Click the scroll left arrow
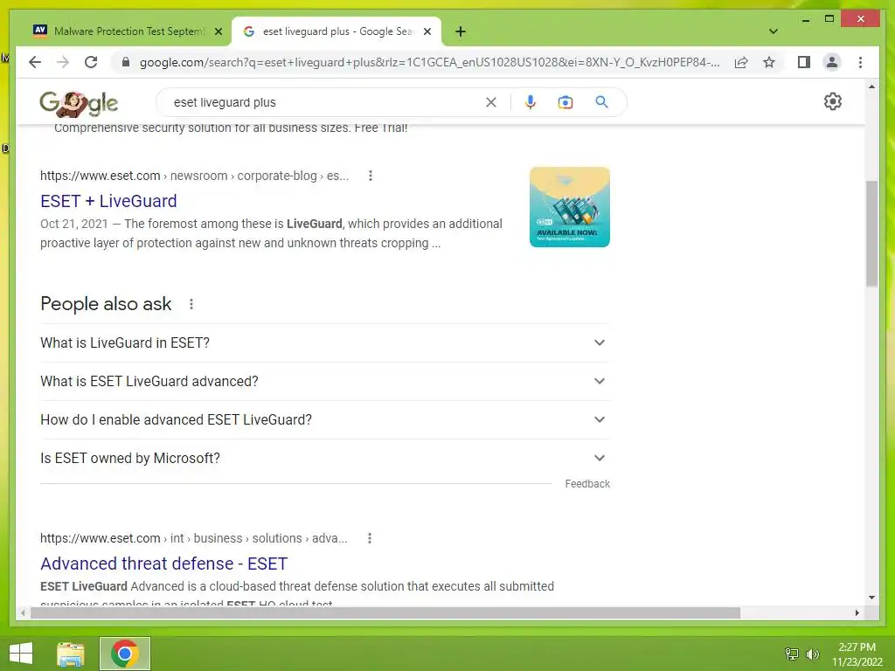 coord(23,612)
